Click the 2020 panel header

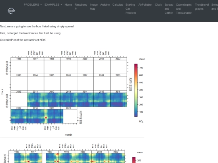(69, 108)
